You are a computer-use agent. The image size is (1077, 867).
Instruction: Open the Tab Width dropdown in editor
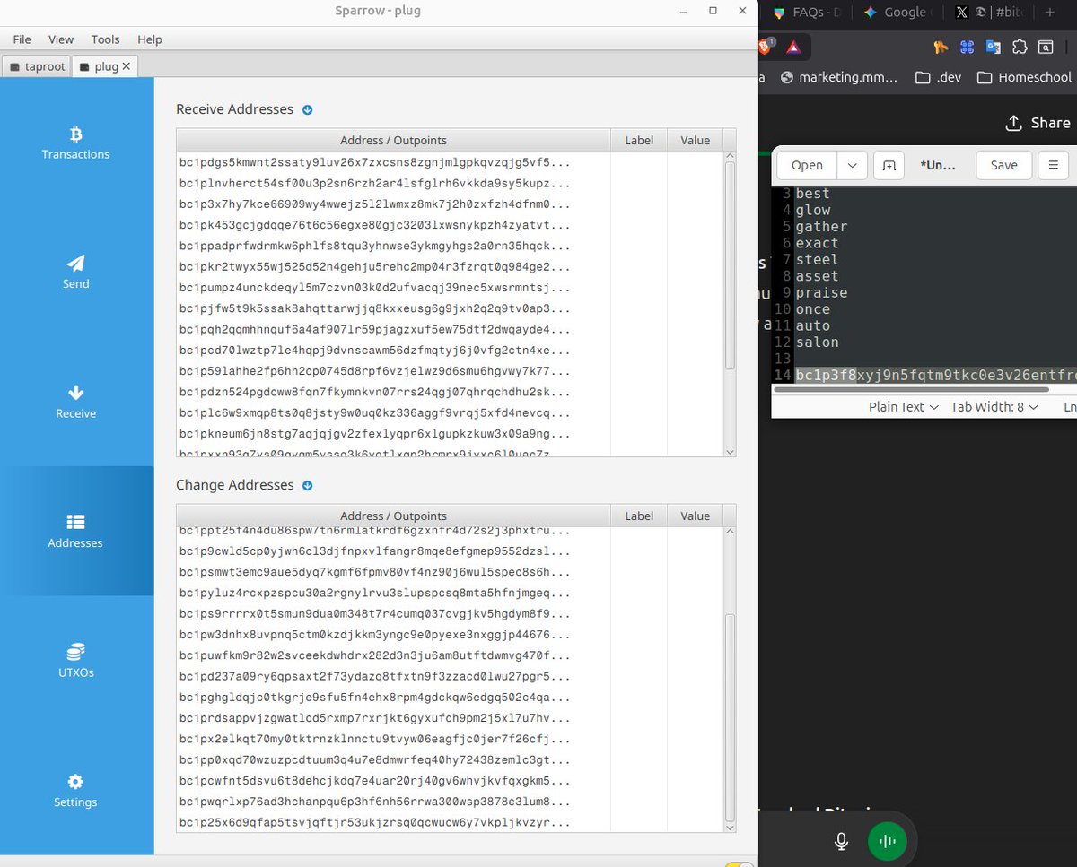coord(994,407)
